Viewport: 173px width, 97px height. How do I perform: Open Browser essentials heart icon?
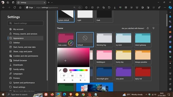(120, 8)
